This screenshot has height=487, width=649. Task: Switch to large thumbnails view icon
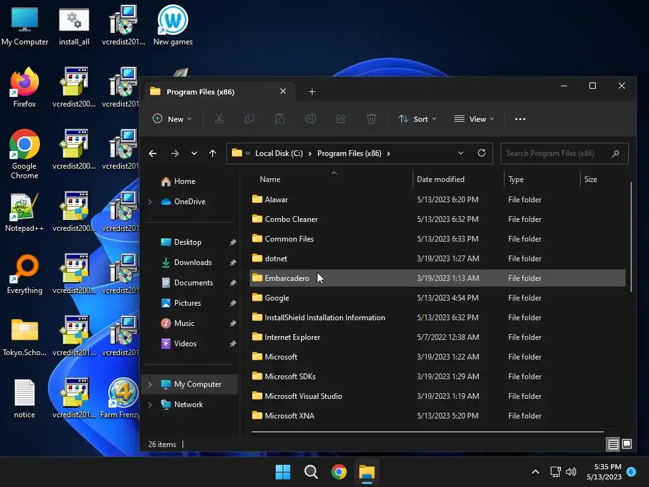tap(627, 444)
